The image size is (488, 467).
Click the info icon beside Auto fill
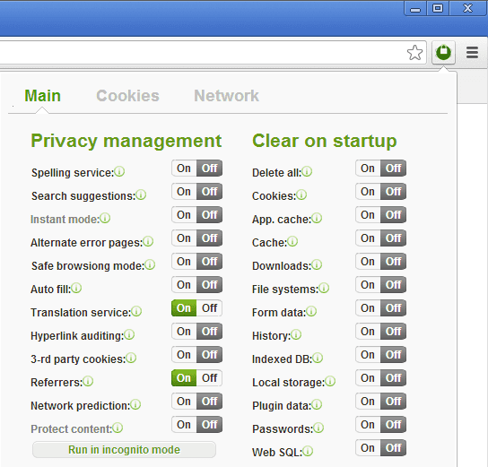point(76,288)
